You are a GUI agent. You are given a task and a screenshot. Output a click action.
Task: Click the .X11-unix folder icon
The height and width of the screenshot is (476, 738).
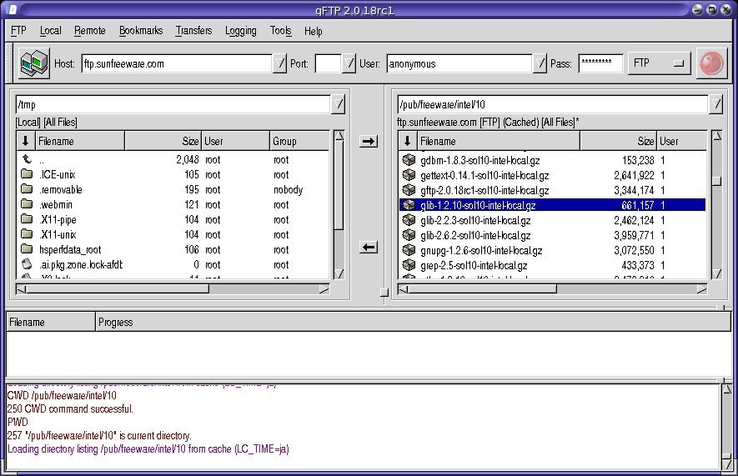27,234
